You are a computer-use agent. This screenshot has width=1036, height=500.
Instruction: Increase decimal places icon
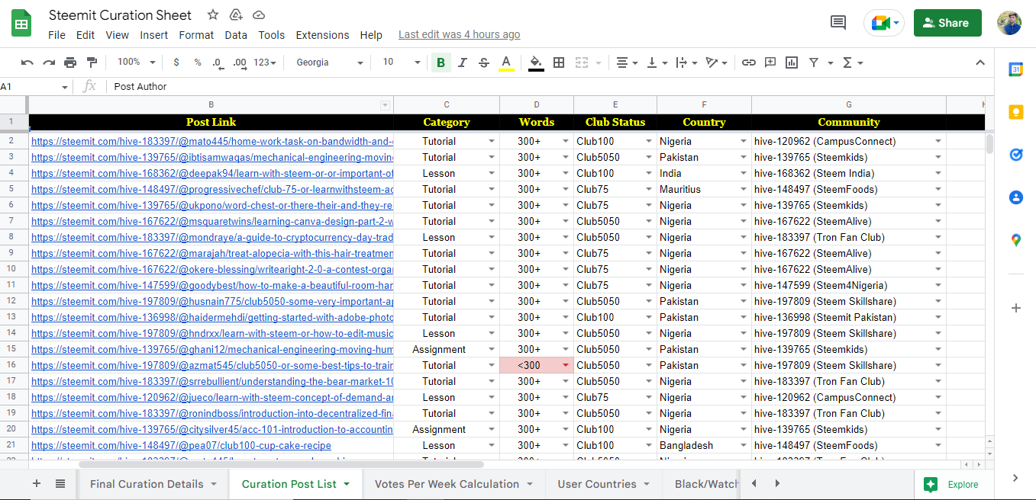click(x=239, y=62)
